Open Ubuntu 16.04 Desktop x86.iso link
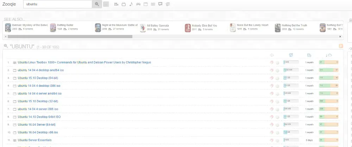This screenshot has height=147, width=352. 38,132
